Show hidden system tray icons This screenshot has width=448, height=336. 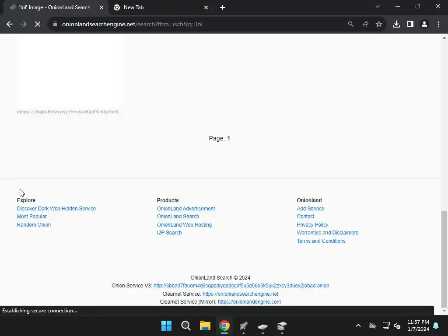pyautogui.click(x=358, y=325)
